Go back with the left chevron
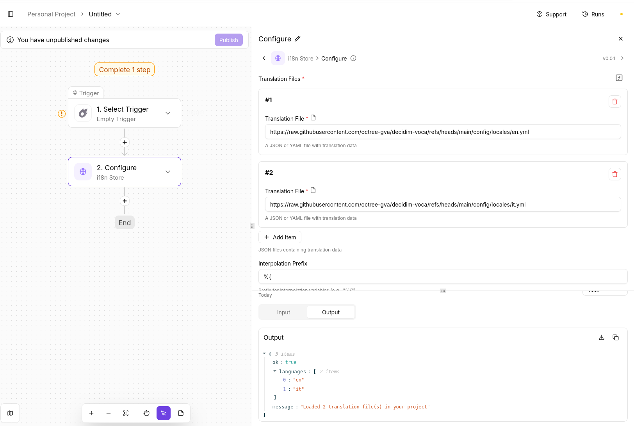The width and height of the screenshot is (634, 426). 264,58
